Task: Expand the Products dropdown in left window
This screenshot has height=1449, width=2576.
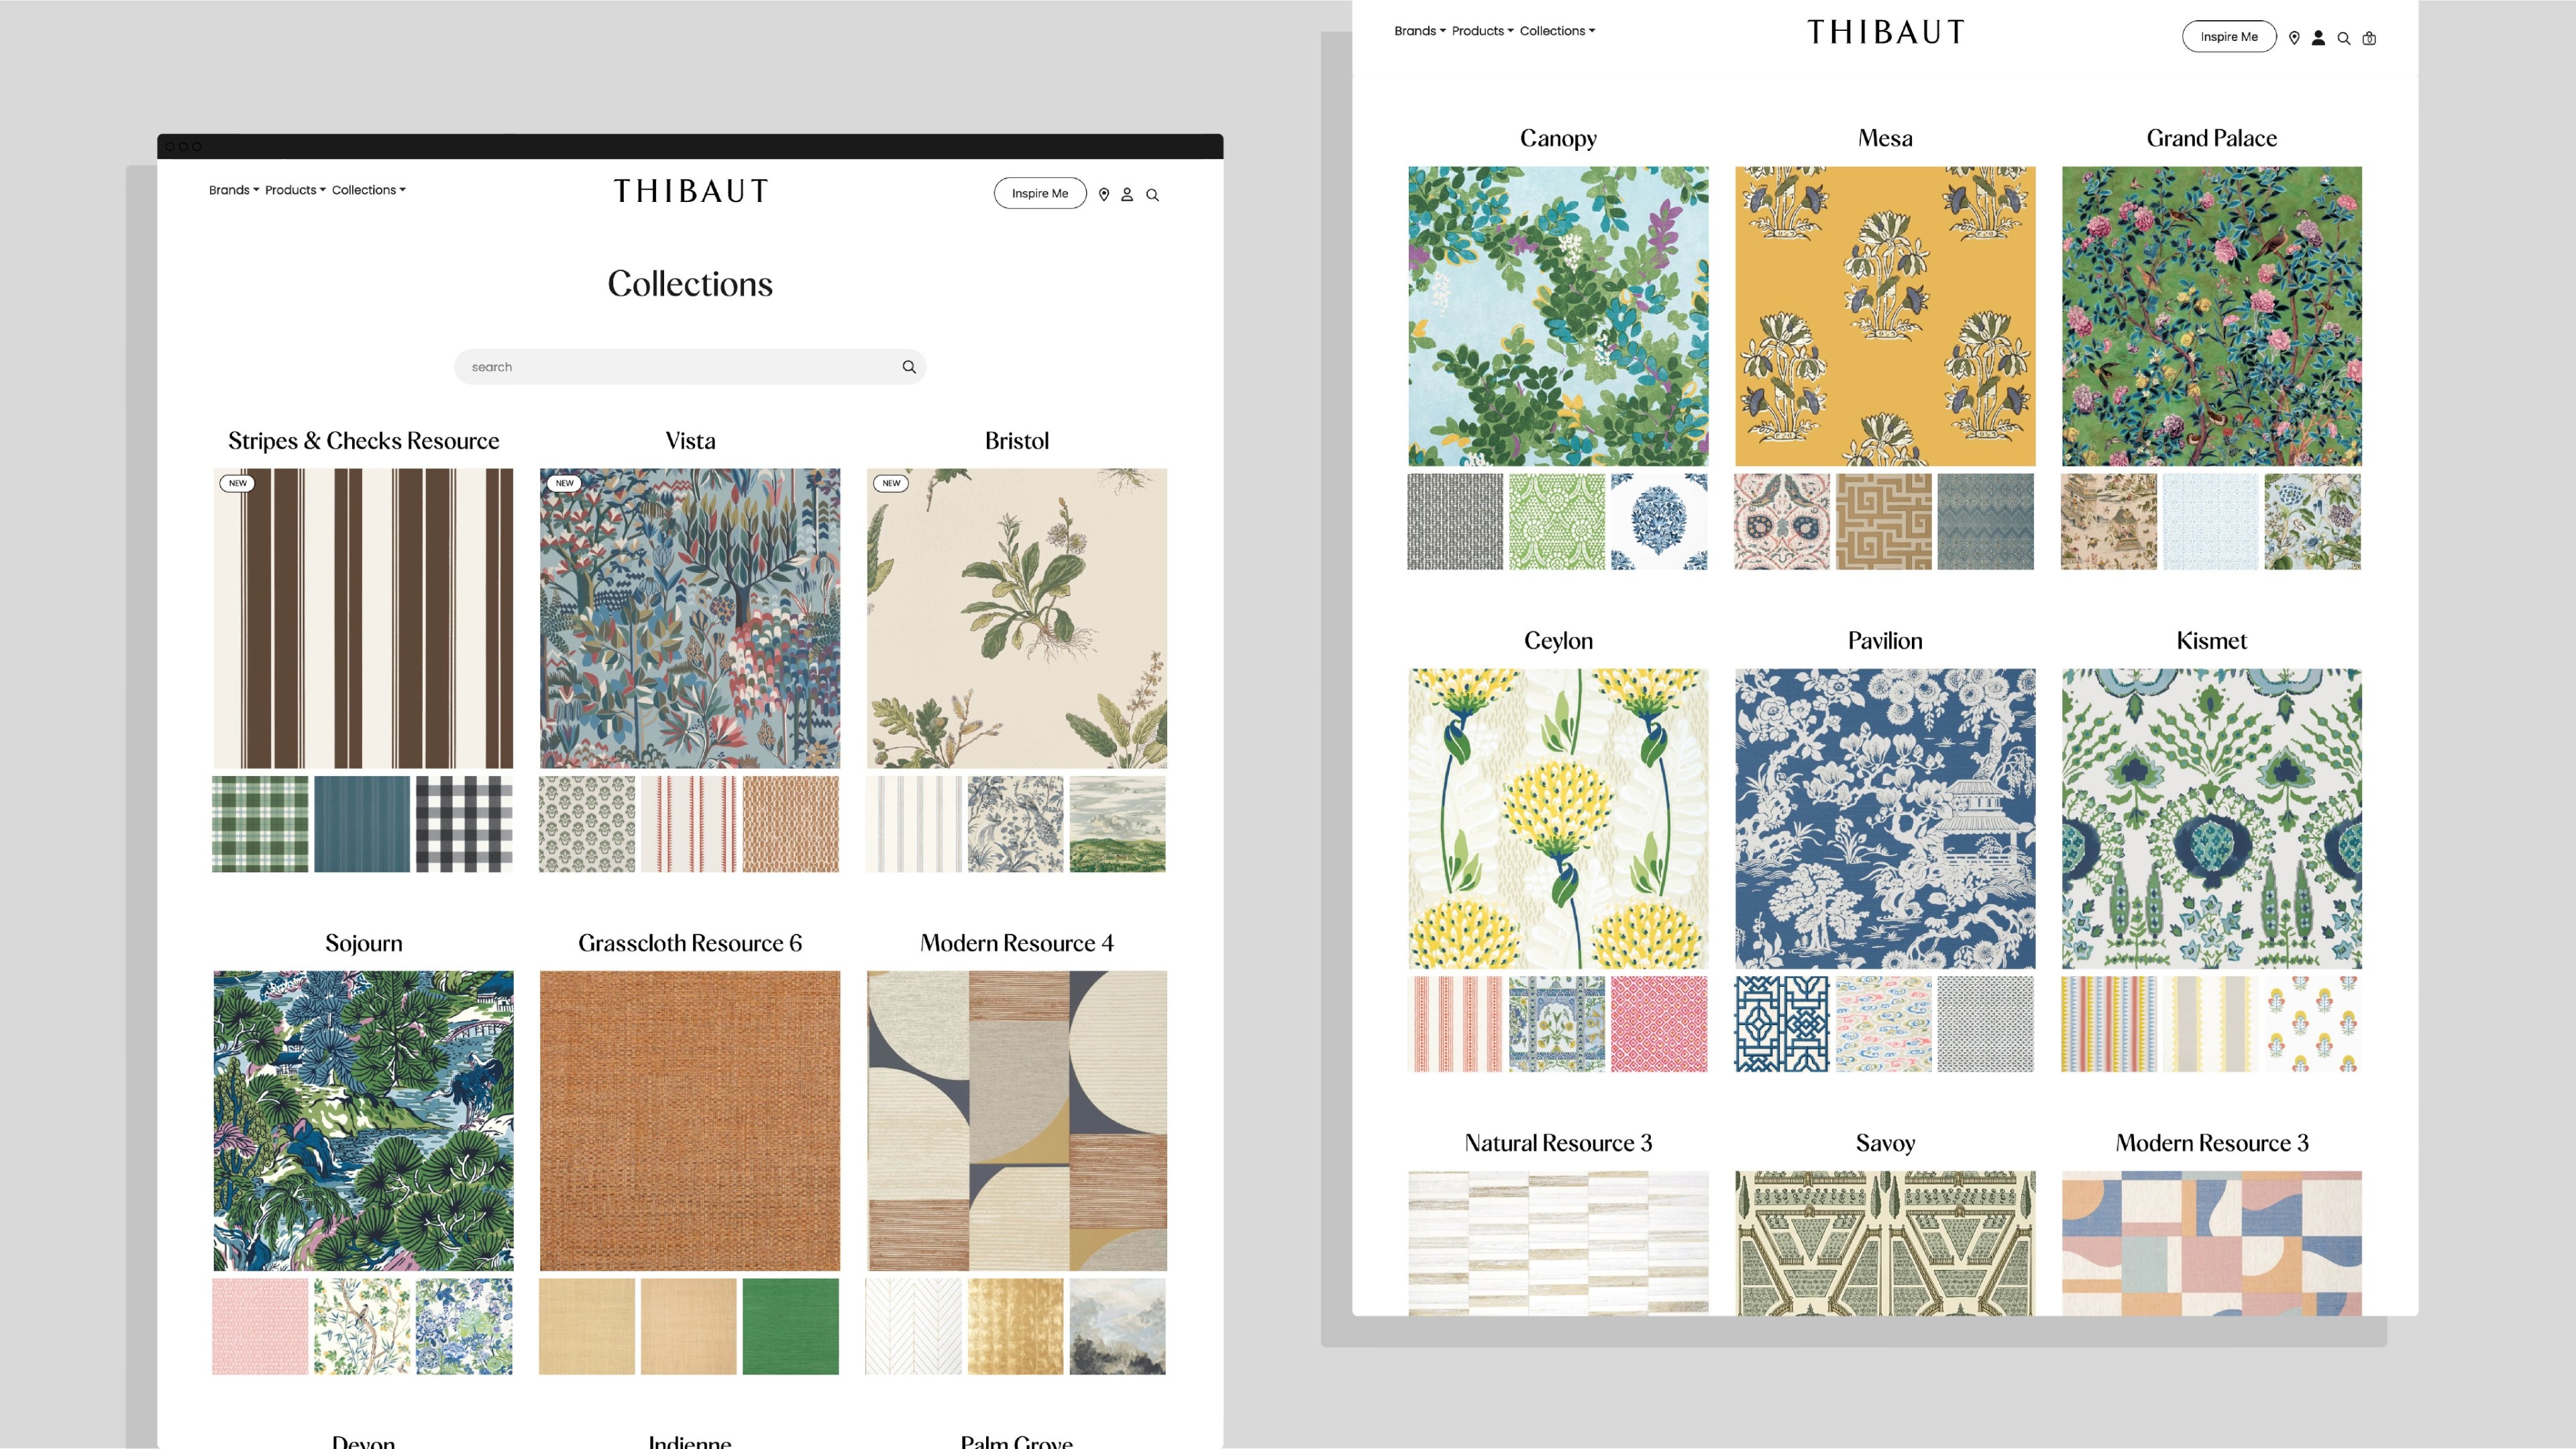Action: pyautogui.click(x=295, y=190)
